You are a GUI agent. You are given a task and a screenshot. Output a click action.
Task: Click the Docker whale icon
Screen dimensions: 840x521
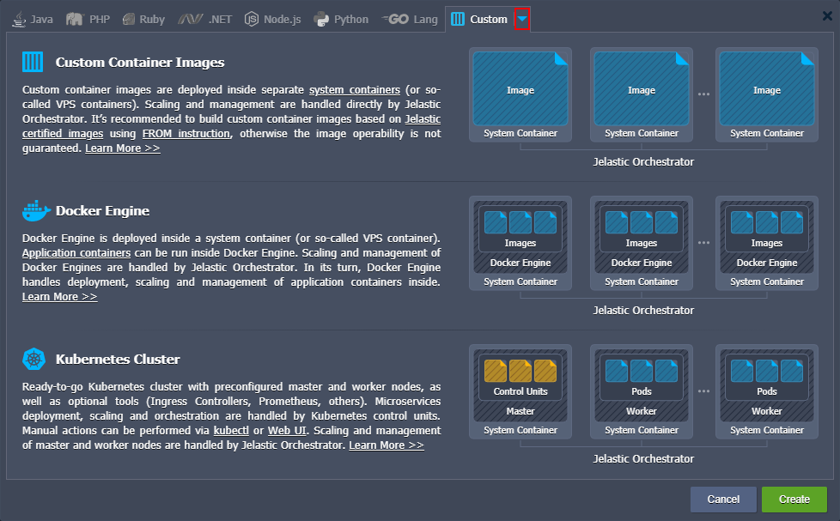click(36, 210)
